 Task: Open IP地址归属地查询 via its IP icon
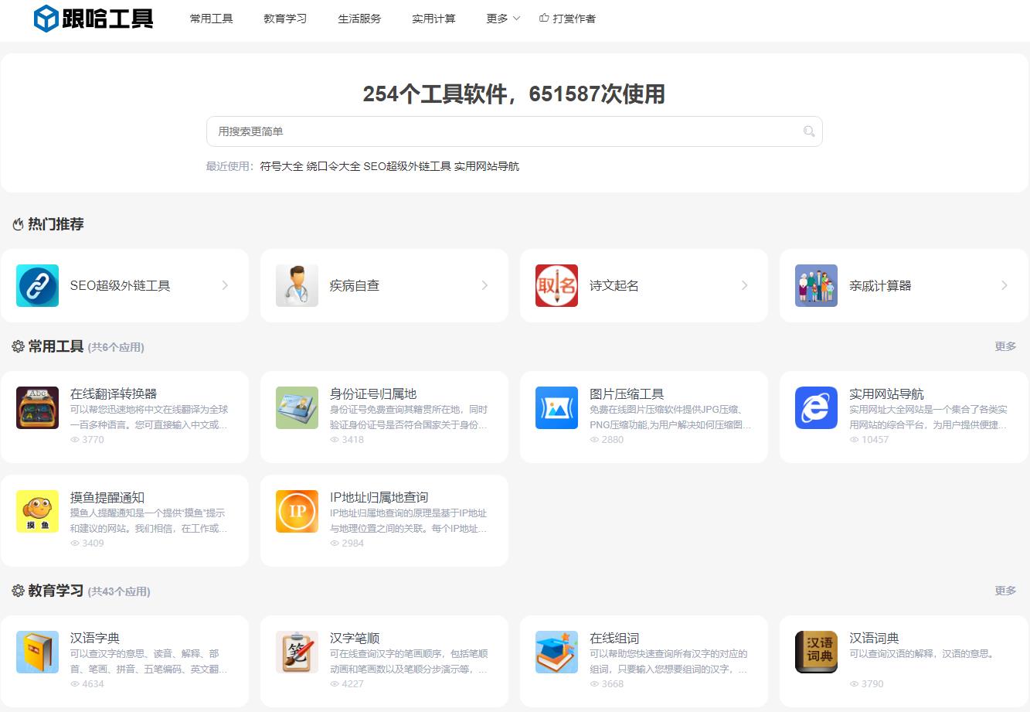point(297,511)
